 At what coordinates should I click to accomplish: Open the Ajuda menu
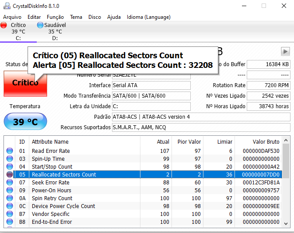coord(114,17)
